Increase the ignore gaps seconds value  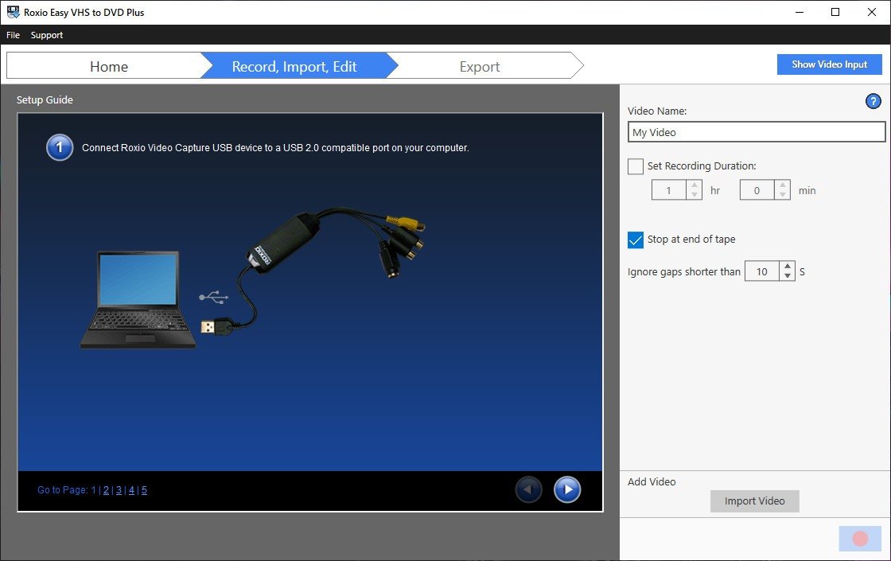[x=787, y=267]
